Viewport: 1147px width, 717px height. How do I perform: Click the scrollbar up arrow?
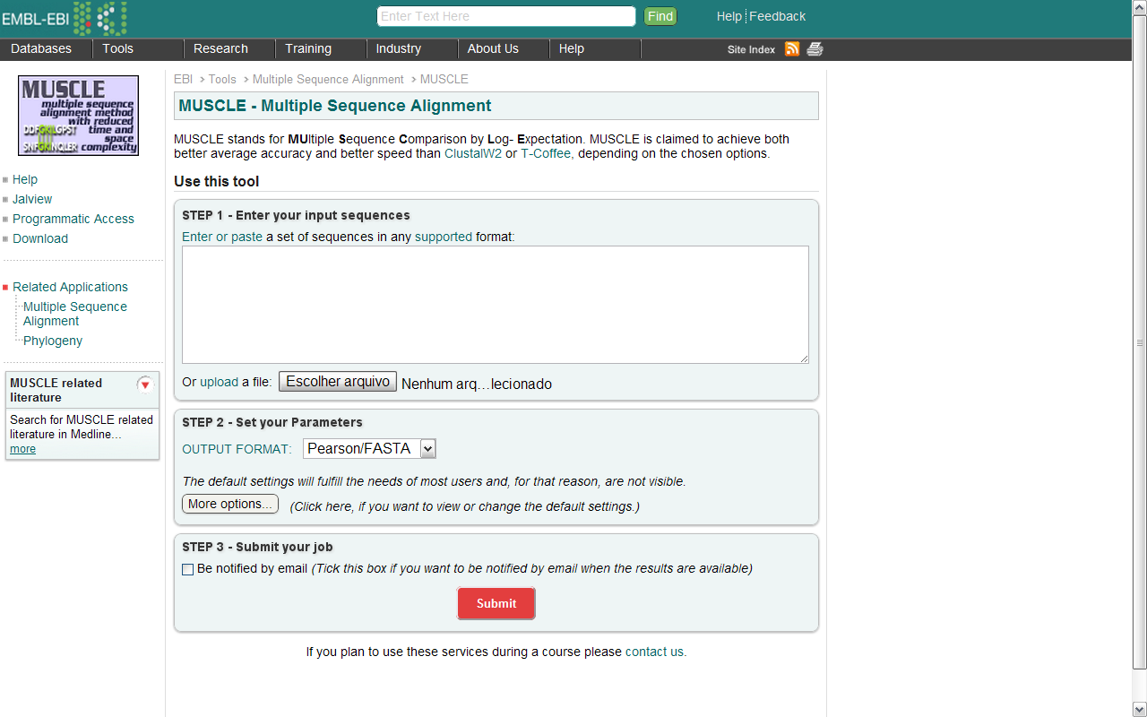coord(1140,7)
